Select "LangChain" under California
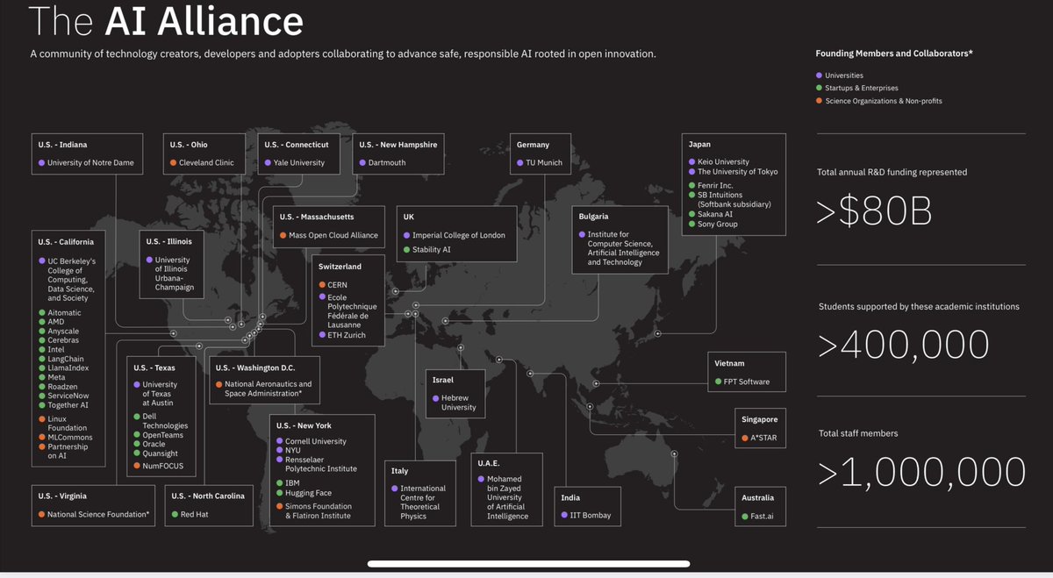 (x=68, y=360)
